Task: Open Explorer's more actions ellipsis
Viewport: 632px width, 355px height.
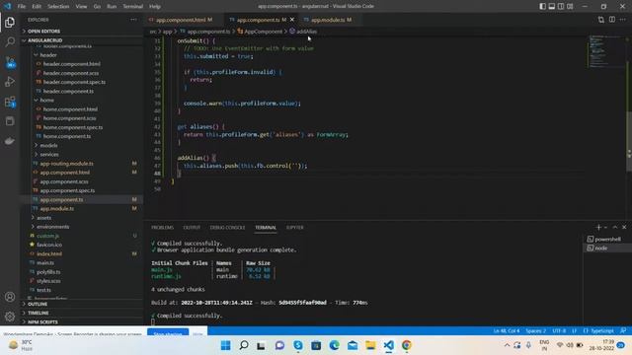Action: click(x=133, y=20)
